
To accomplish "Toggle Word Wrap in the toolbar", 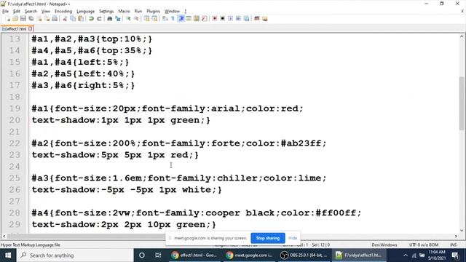I will 165,19.
